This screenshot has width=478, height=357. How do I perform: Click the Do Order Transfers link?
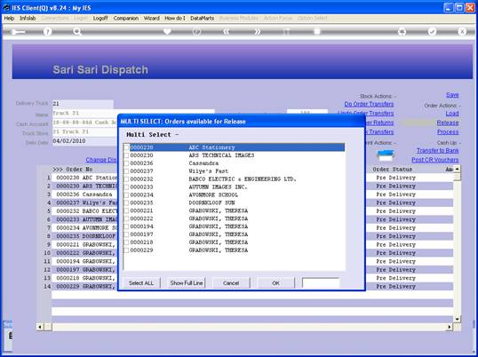pos(369,104)
